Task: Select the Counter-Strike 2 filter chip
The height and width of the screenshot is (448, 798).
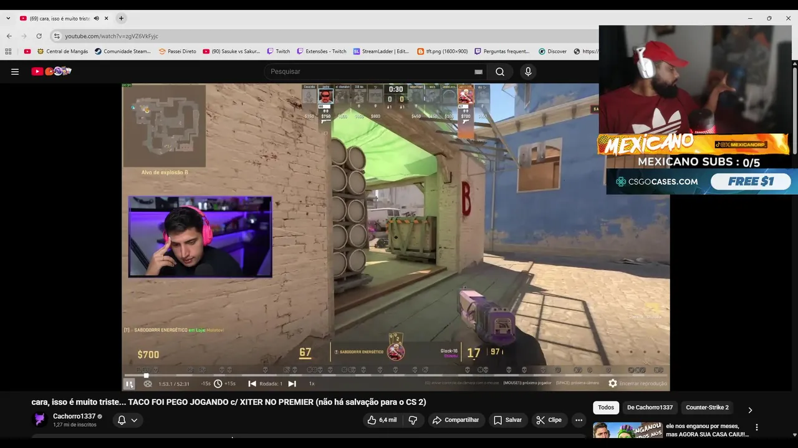Action: (707, 408)
